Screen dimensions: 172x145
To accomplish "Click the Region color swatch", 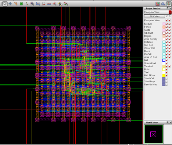I will [x=164, y=36].
